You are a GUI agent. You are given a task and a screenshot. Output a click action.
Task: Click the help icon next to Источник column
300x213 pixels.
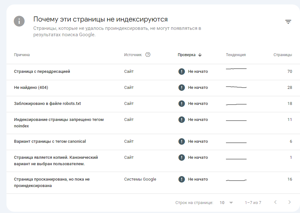[148, 55]
